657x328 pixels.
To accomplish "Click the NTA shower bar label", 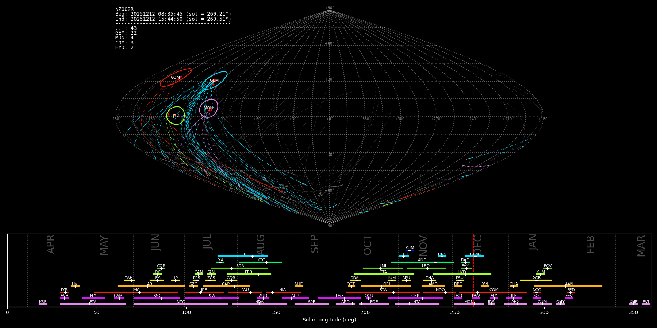I will (417, 302).
